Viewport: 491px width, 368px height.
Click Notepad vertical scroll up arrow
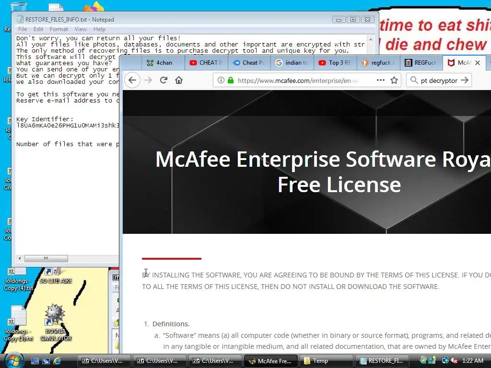click(371, 40)
